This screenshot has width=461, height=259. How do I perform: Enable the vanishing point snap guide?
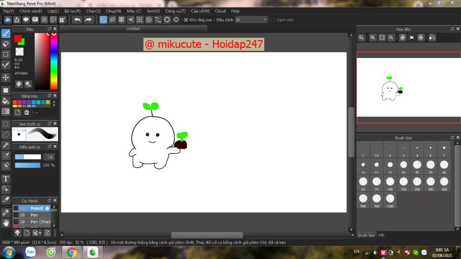coord(131,20)
